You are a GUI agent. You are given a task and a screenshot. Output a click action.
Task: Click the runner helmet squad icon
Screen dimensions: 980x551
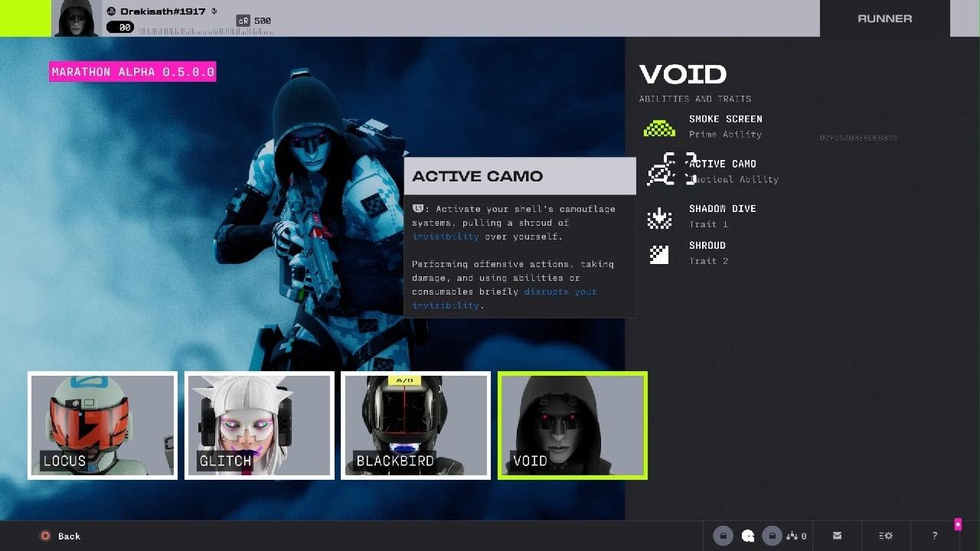pyautogui.click(x=748, y=536)
